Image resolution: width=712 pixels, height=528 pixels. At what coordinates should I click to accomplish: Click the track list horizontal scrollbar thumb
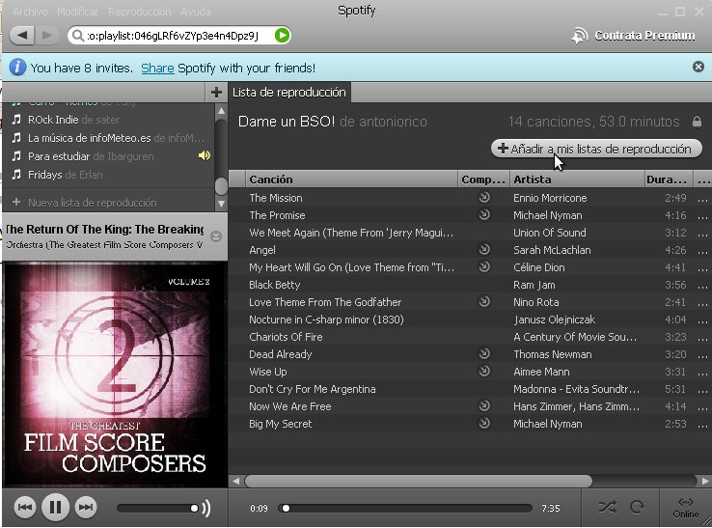(418, 481)
